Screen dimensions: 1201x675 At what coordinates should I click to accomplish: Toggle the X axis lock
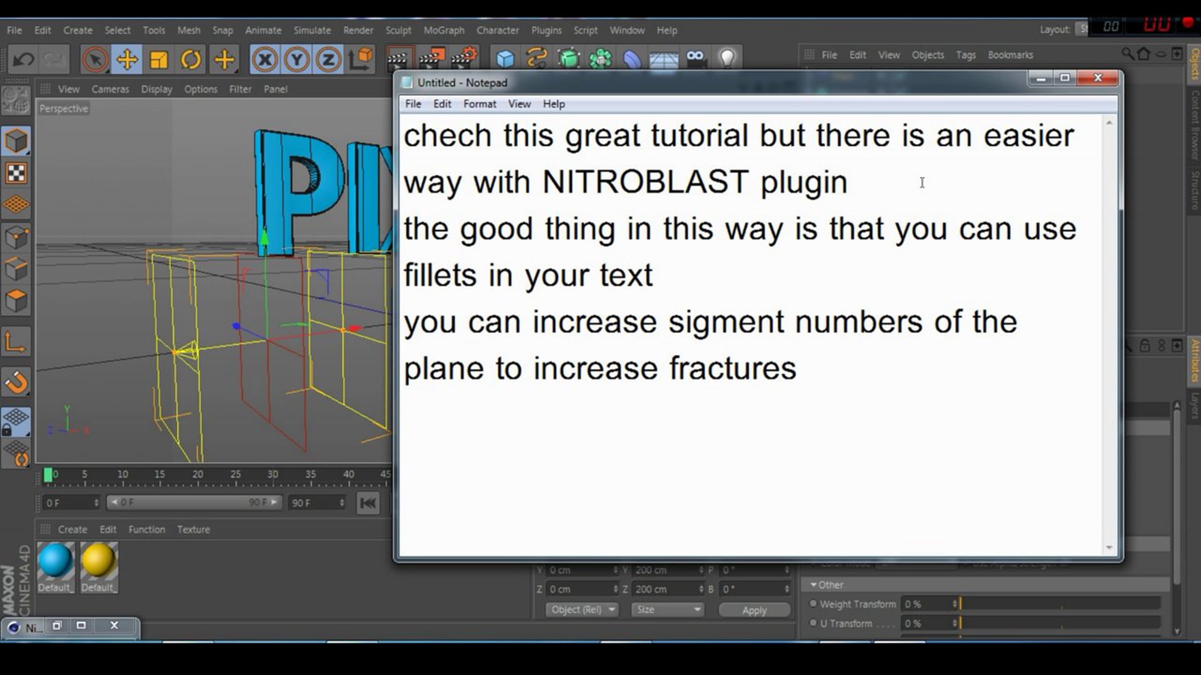tap(265, 60)
